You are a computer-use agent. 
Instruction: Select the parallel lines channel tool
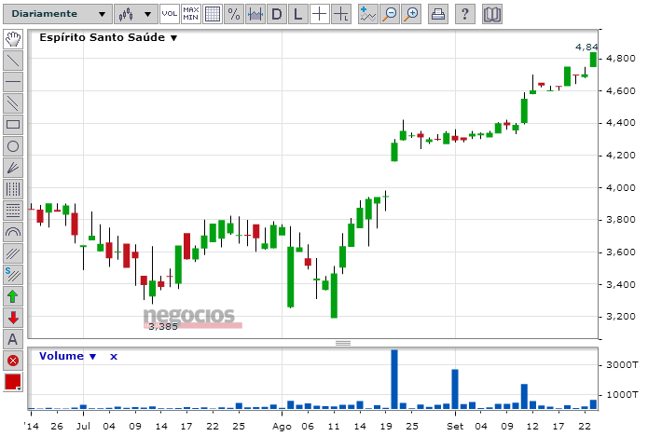(x=13, y=103)
